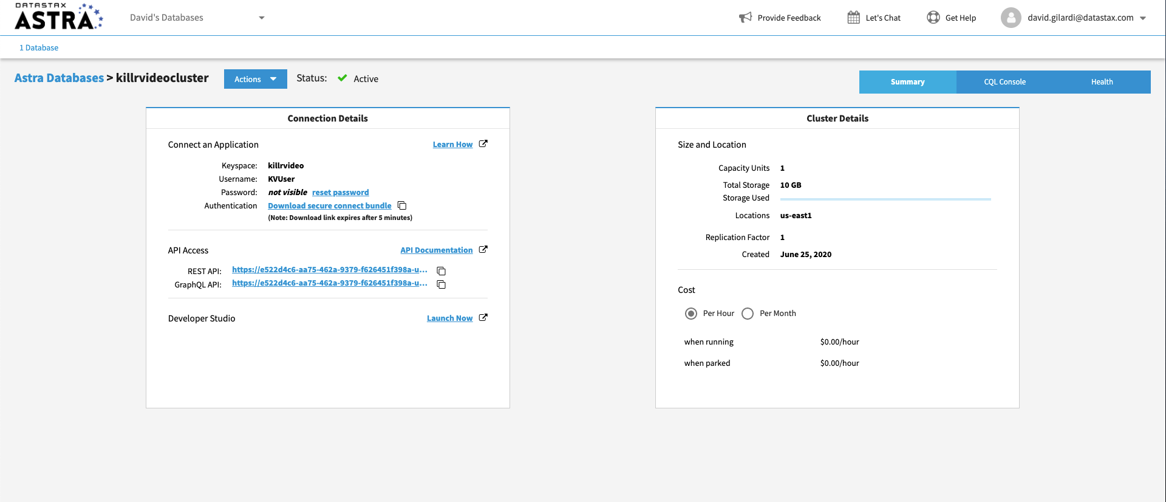Click external link icon beside Launch Now
Screen dimensions: 1166x502
(483, 318)
